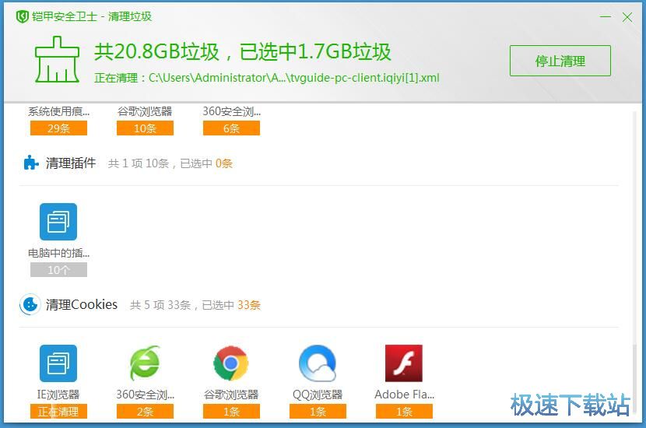Click the IE浏览器 label
The width and height of the screenshot is (646, 428).
point(58,395)
